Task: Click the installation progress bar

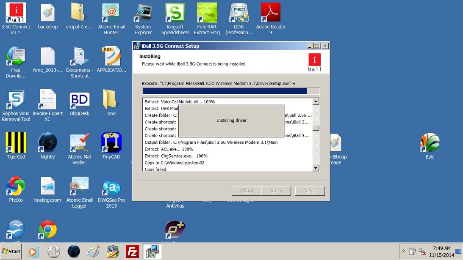Action: click(231, 91)
